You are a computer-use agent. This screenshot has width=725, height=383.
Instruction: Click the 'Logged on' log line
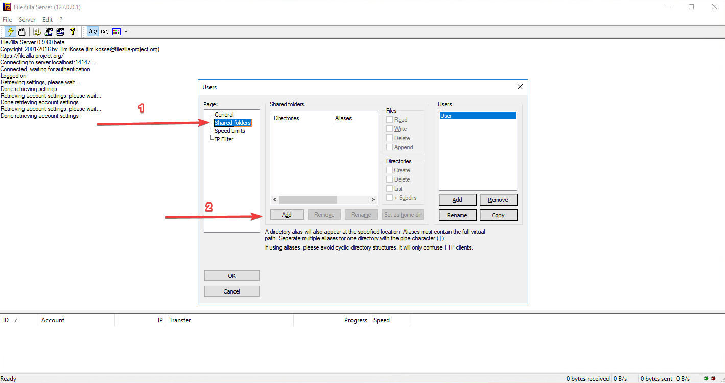(13, 76)
